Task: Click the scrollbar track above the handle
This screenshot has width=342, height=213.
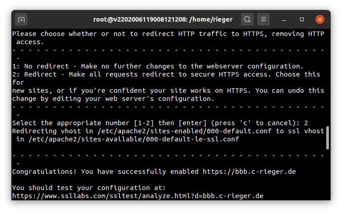Action: coord(328,77)
